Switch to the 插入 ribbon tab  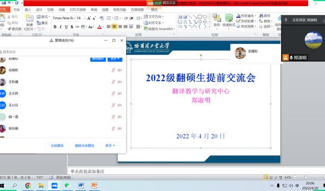tap(27, 10)
